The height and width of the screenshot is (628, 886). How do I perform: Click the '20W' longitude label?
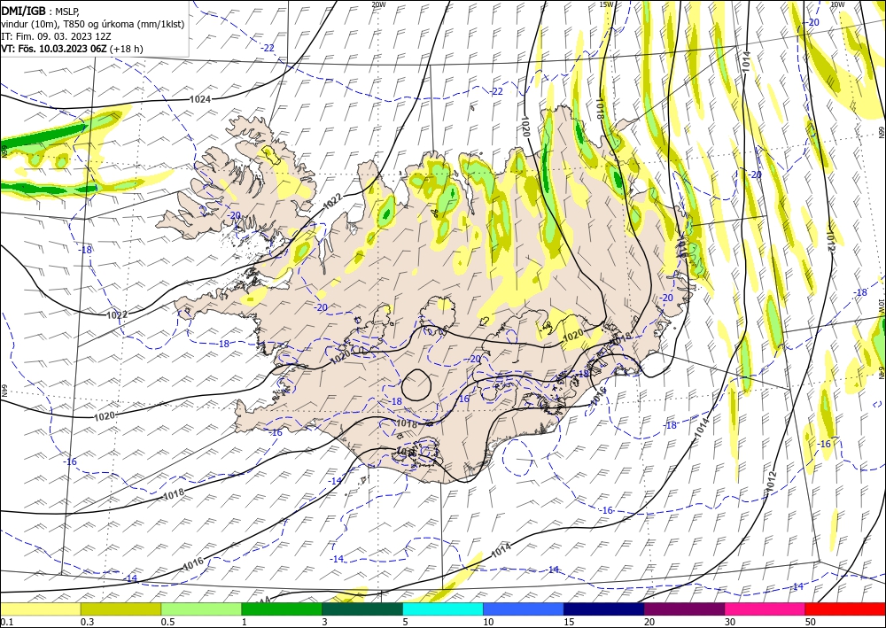click(379, 4)
